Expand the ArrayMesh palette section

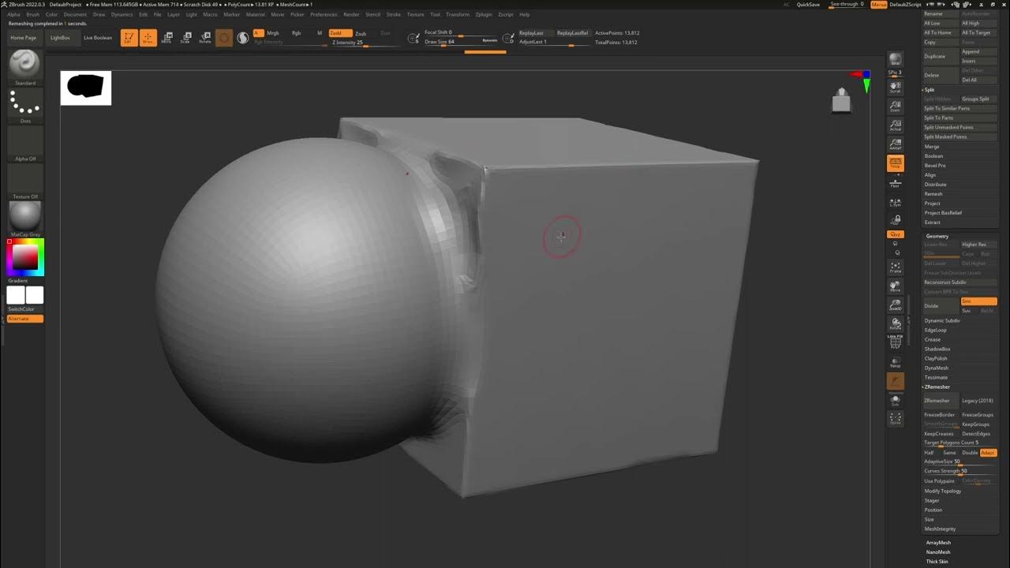pyautogui.click(x=938, y=543)
